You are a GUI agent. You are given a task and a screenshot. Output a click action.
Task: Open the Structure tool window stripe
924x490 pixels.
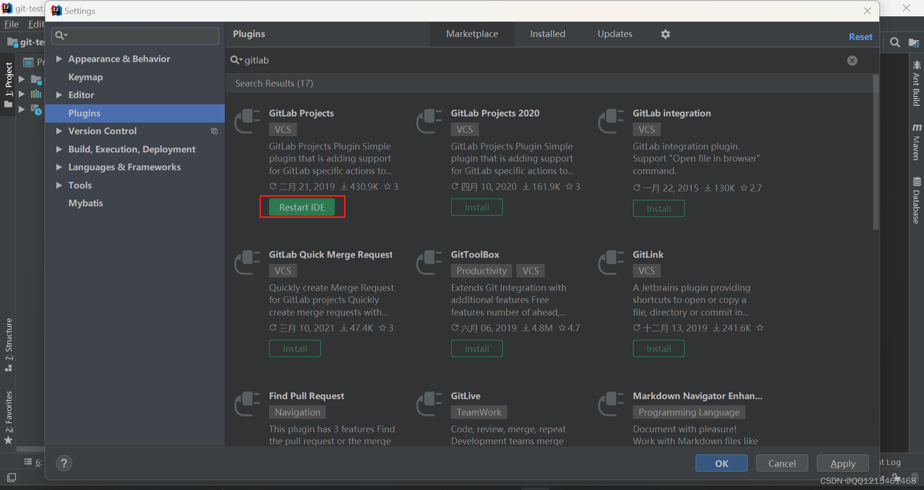(x=9, y=344)
